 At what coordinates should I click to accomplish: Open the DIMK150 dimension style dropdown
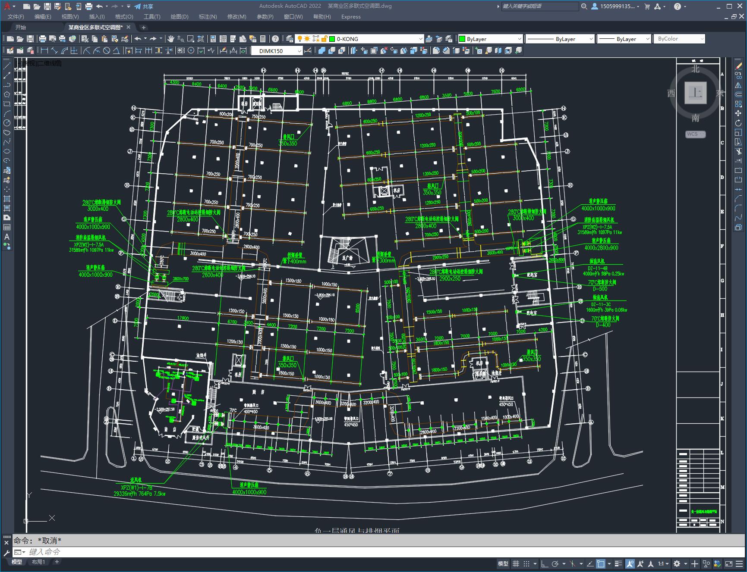(299, 51)
